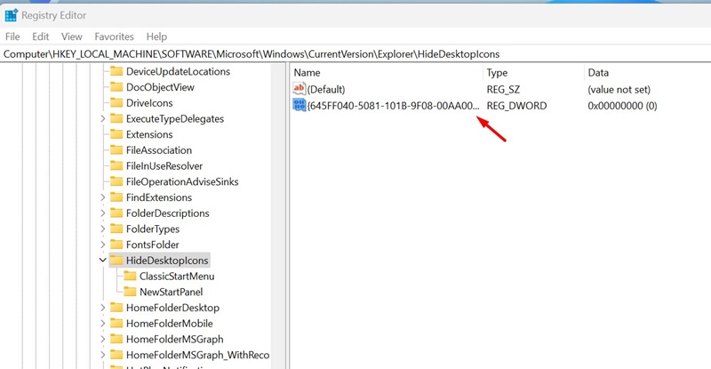Click the HomeFolderMSGraph_WithReco folder icon
711x369 pixels.
(x=116, y=355)
